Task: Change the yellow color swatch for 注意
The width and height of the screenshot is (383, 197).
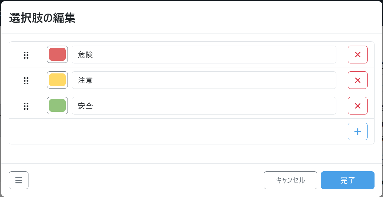Action: coord(57,80)
